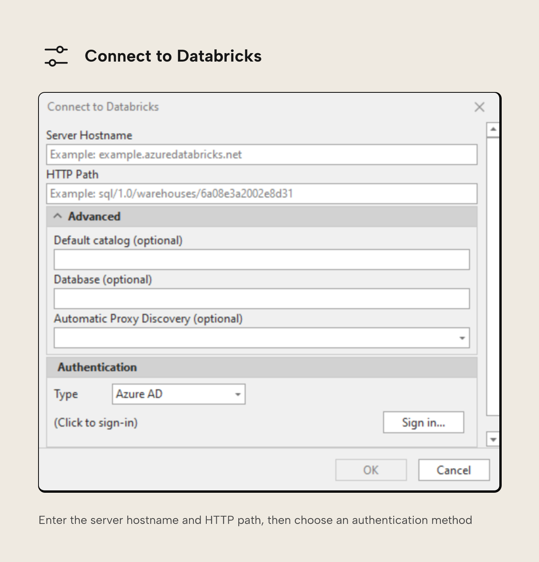Click the "Automatic Proxy Discovery (optional)" label
The height and width of the screenshot is (562, 539).
[x=148, y=319]
